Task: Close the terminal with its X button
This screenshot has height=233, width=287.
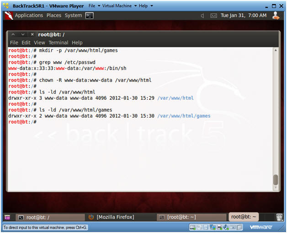Action: 32,34
